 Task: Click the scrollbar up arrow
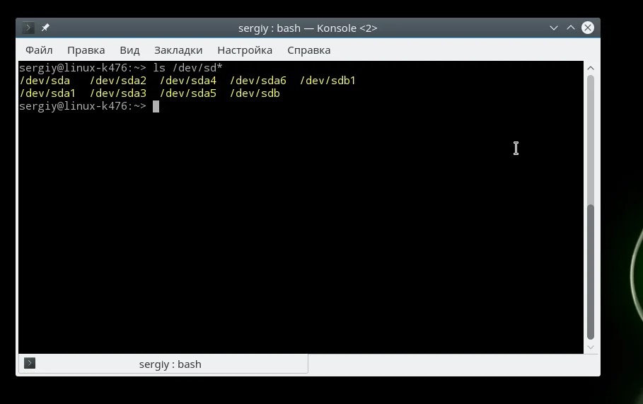(x=591, y=68)
